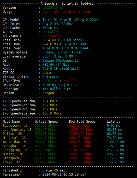Click the CPU model Intel Xeon value

point(71,20)
